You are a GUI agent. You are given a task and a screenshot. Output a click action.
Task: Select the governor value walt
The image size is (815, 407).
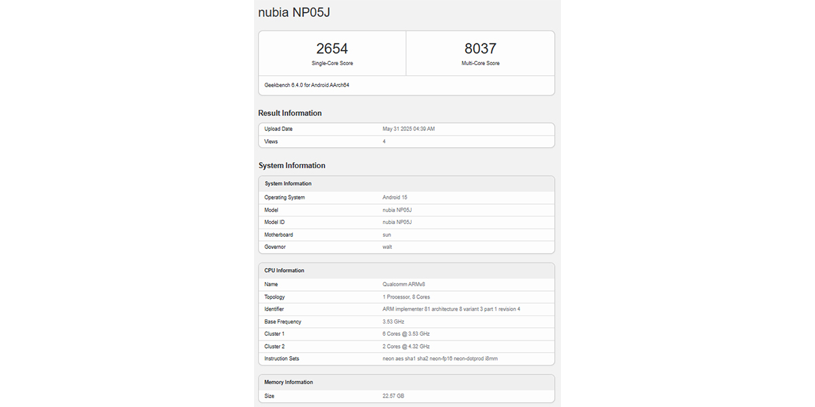click(388, 247)
